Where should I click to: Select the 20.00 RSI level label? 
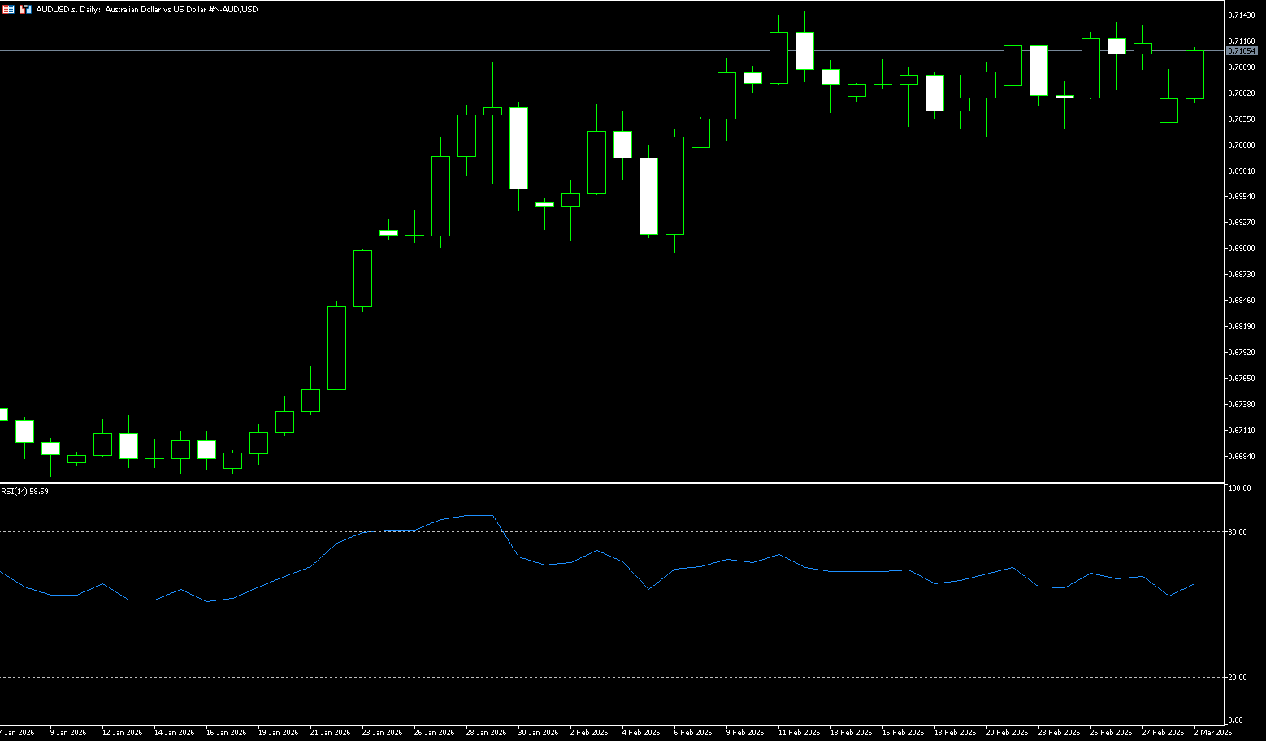pyautogui.click(x=1238, y=678)
